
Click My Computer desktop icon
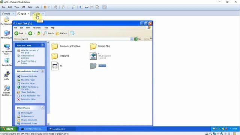pos(7,34)
